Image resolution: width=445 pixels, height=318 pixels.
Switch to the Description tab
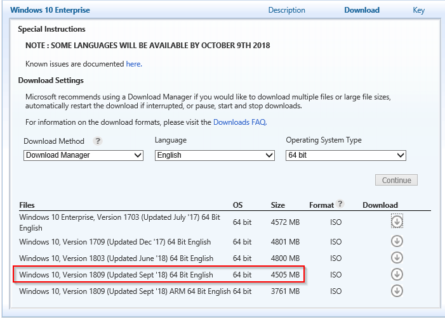[287, 10]
